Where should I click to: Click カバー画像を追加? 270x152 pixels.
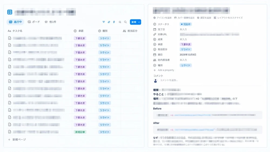184,18
